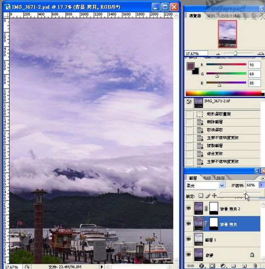Click the opacity field showing 60%
The width and height of the screenshot is (265, 269).
(x=252, y=185)
